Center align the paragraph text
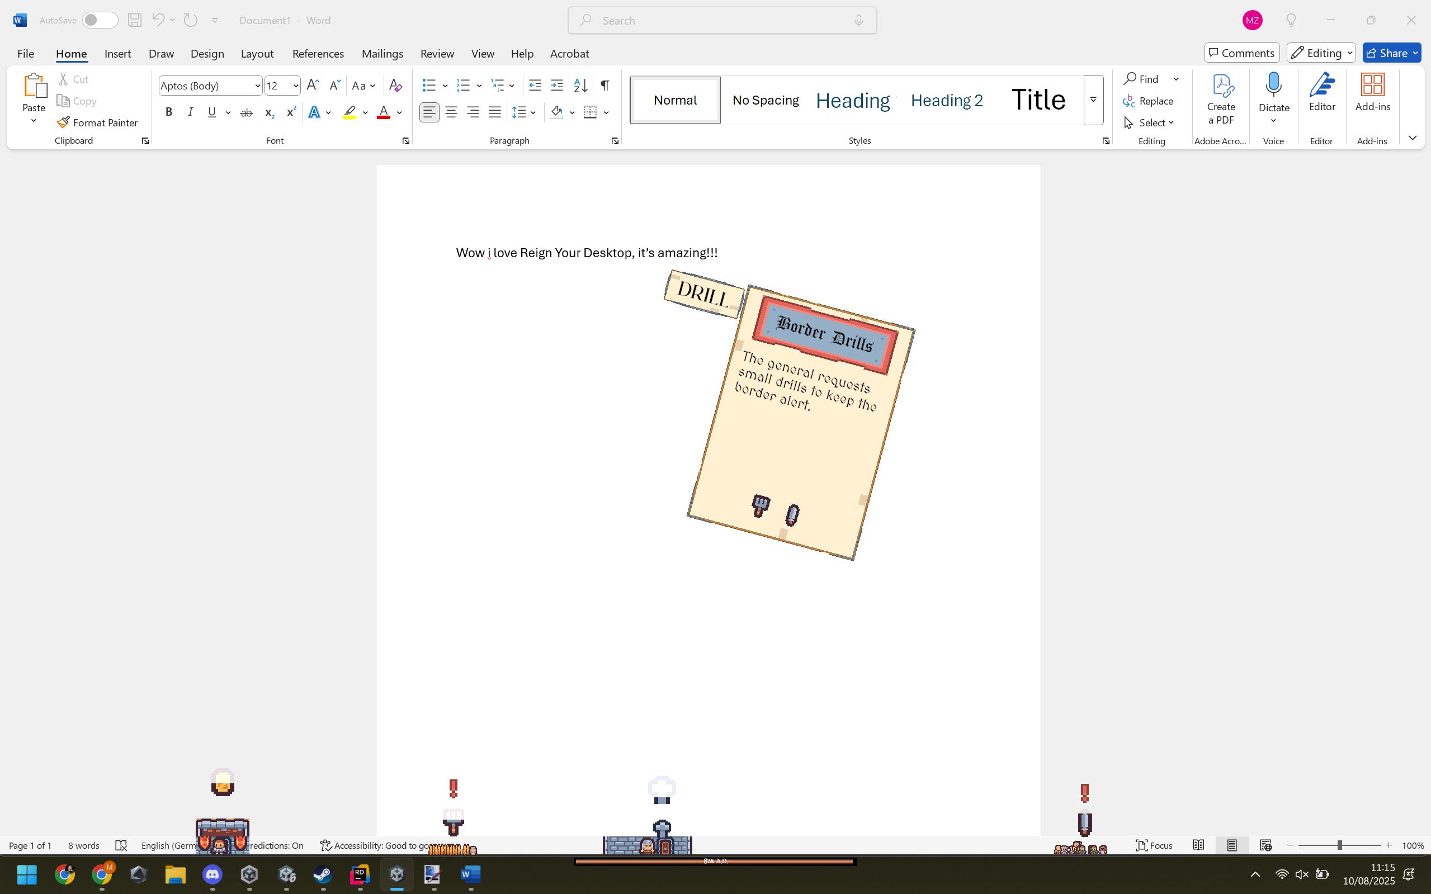1431x894 pixels. (451, 112)
